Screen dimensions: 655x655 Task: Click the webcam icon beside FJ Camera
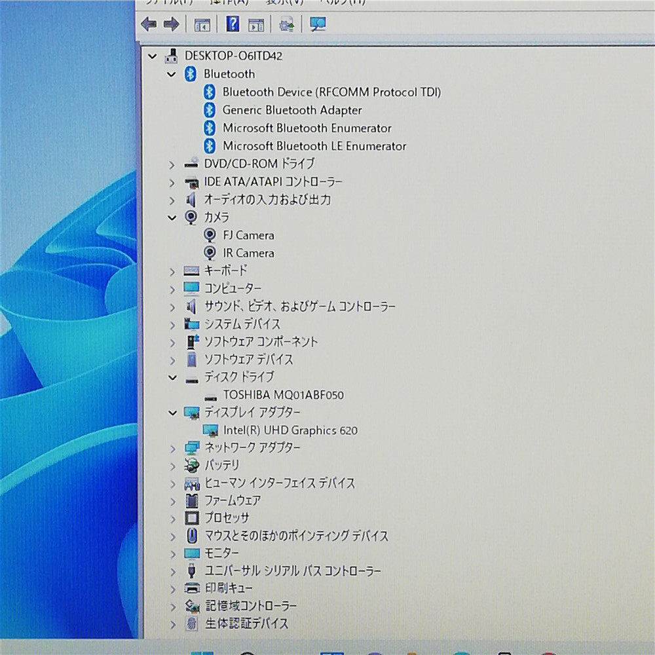[210, 235]
